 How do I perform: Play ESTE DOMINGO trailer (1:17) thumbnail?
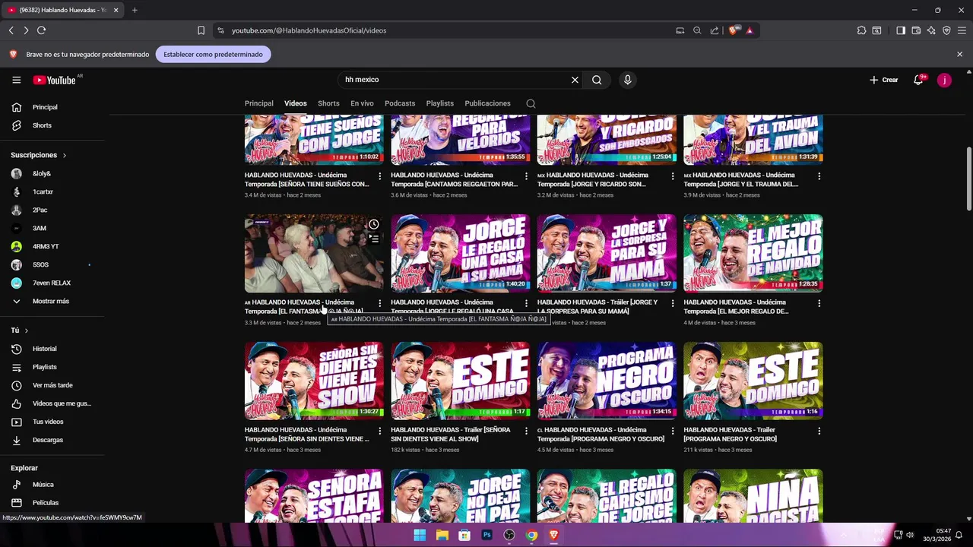[460, 381]
